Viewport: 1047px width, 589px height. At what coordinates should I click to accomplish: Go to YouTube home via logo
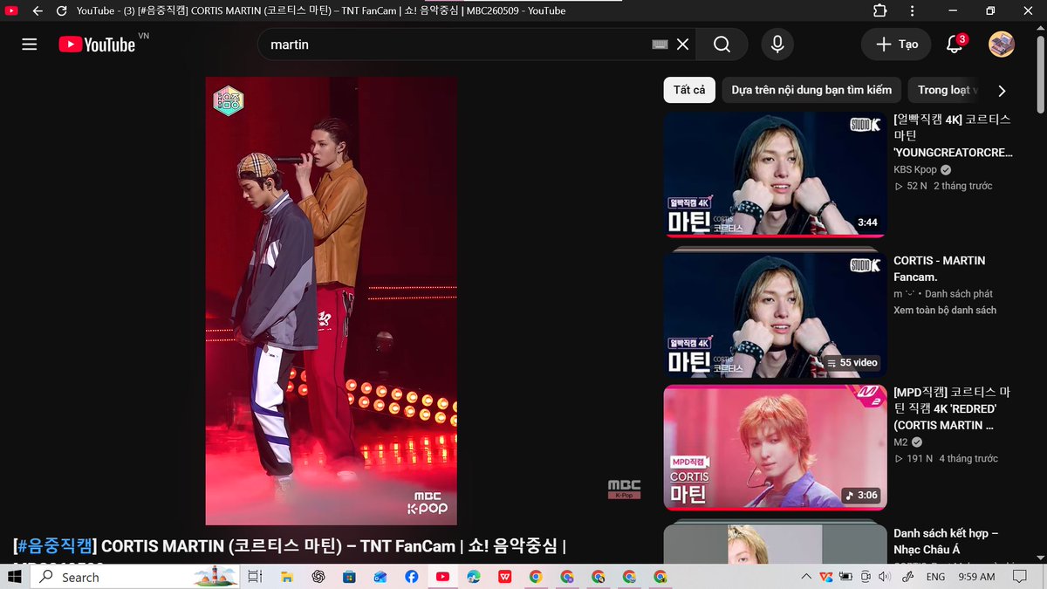click(x=98, y=45)
